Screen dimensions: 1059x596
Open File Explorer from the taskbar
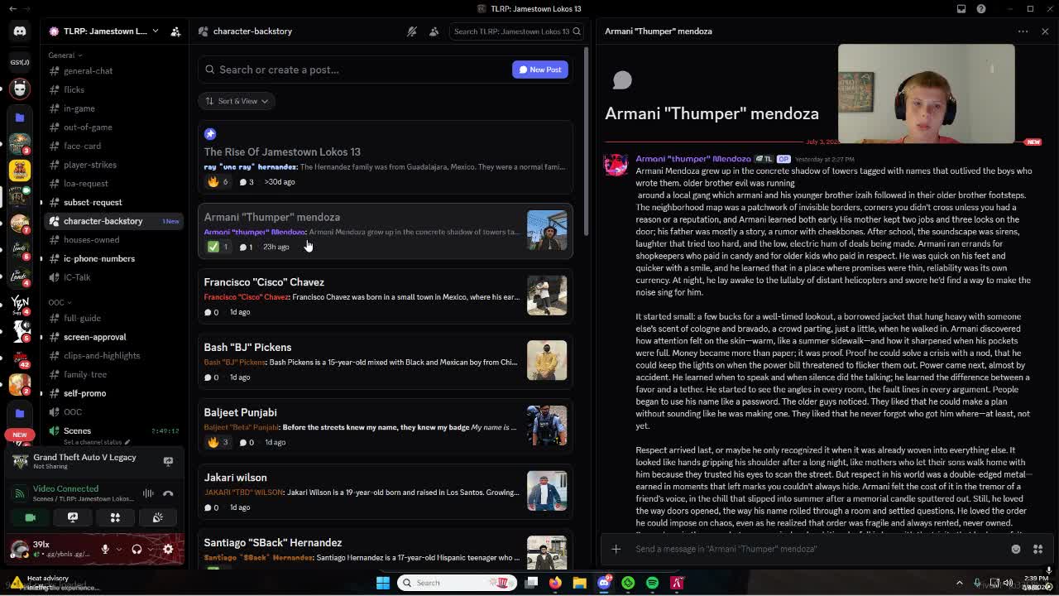tap(579, 583)
